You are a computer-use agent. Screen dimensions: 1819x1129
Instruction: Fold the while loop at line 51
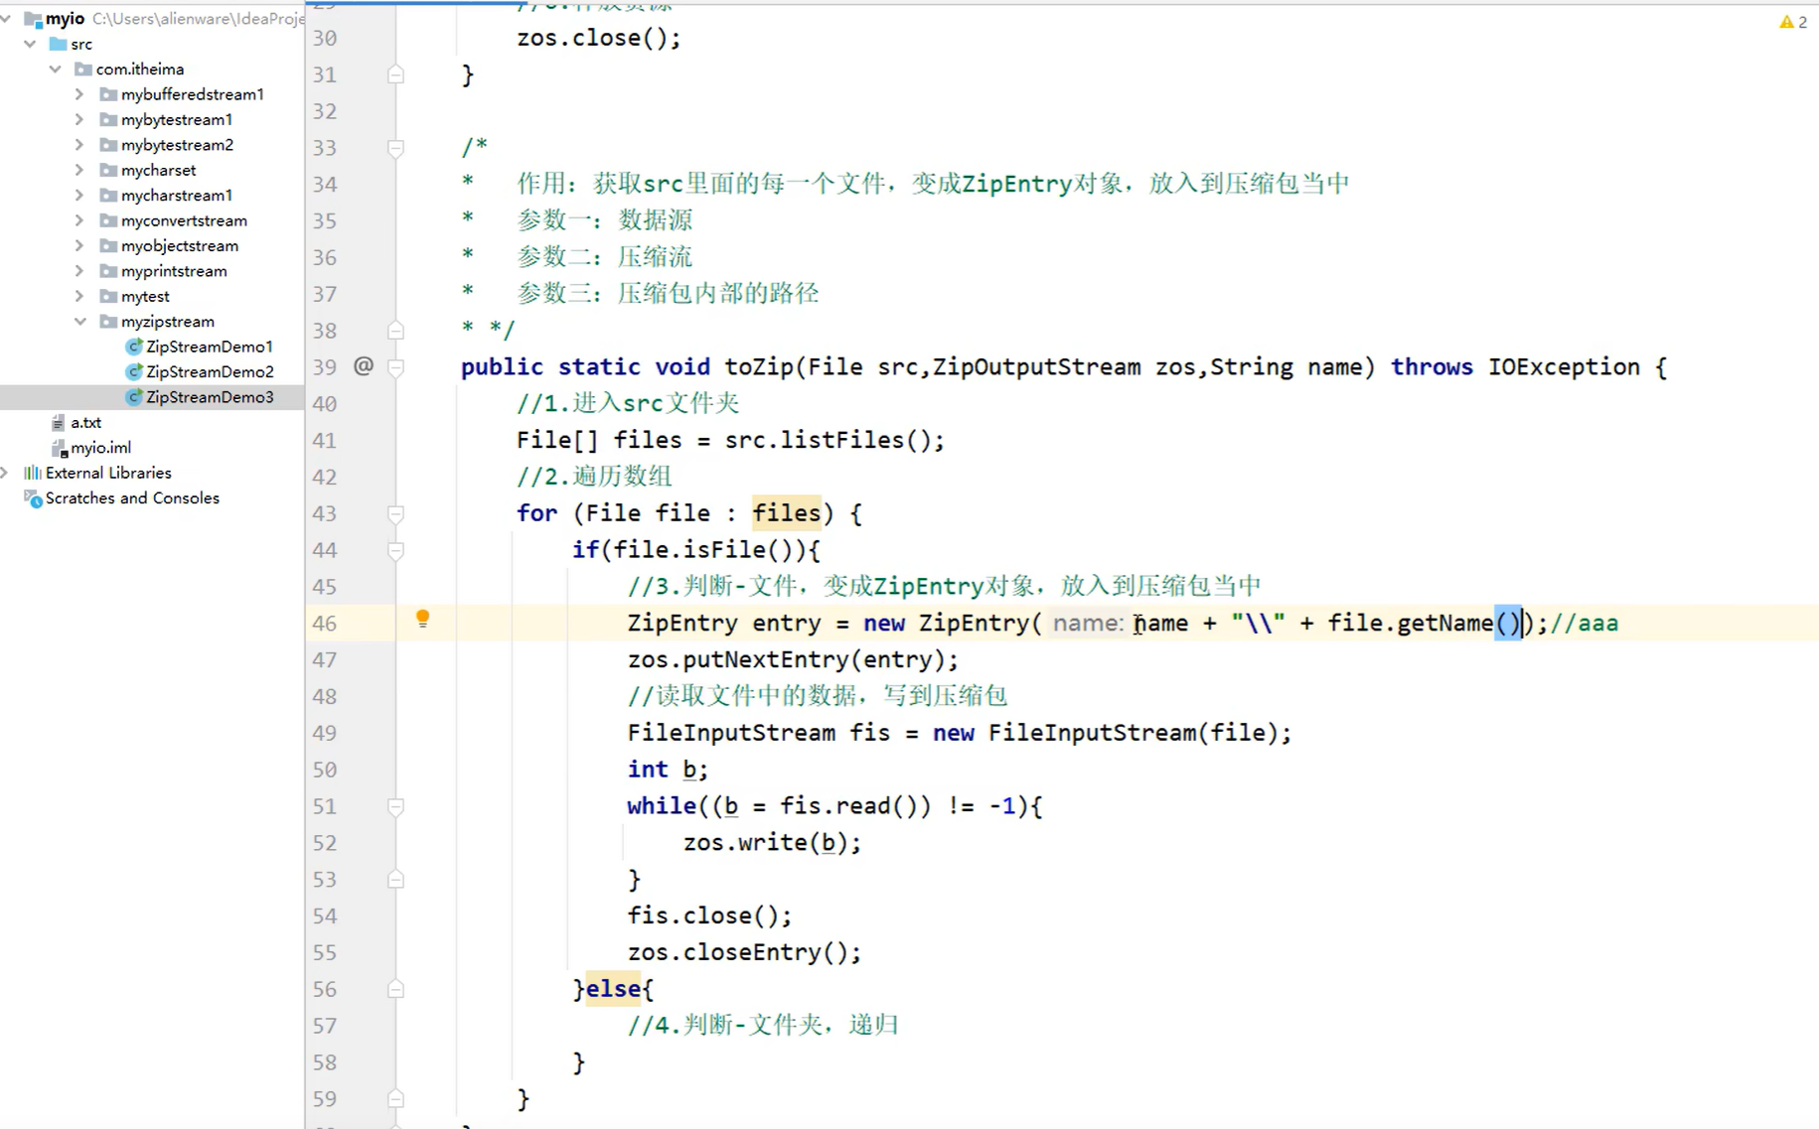[394, 805]
